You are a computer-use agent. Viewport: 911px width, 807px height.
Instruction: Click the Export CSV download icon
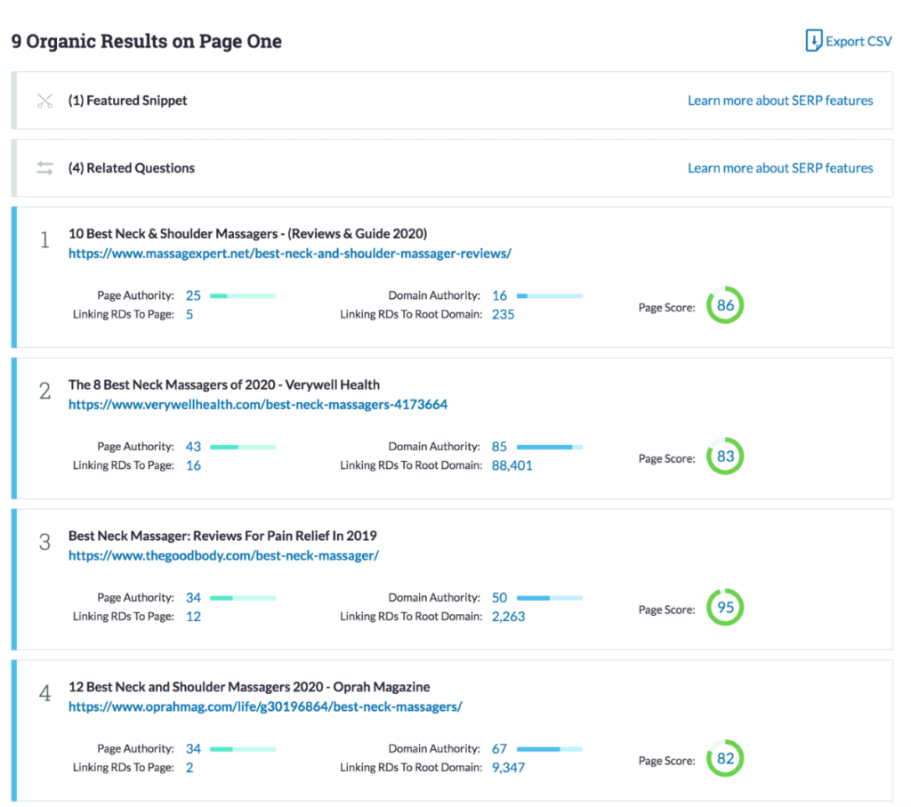click(813, 41)
